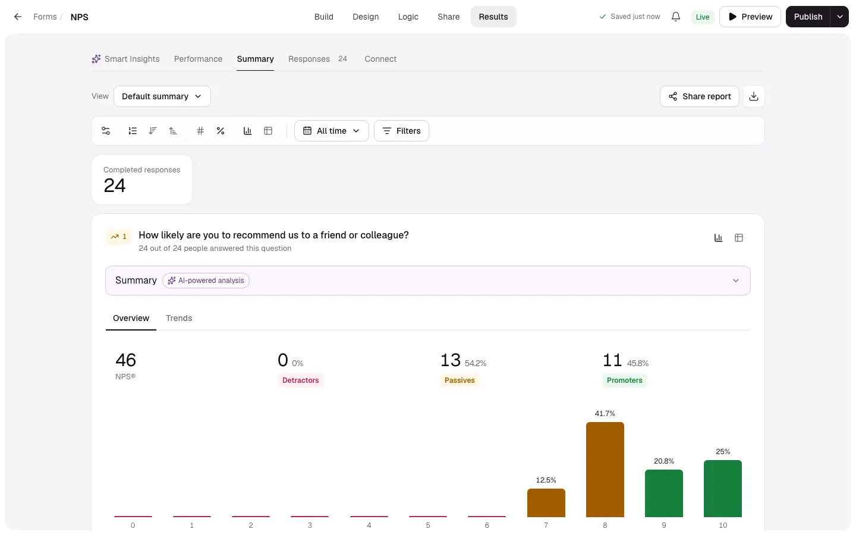Image resolution: width=856 pixels, height=535 pixels.
Task: Switch to the Build tab
Action: pyautogui.click(x=324, y=17)
